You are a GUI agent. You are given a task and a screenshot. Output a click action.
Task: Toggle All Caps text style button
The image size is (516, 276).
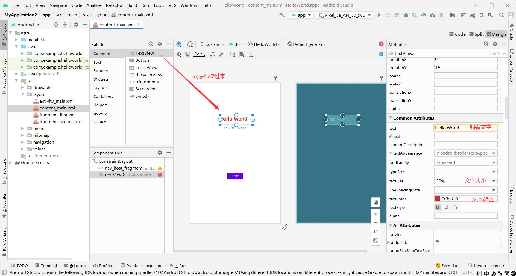tap(456, 207)
